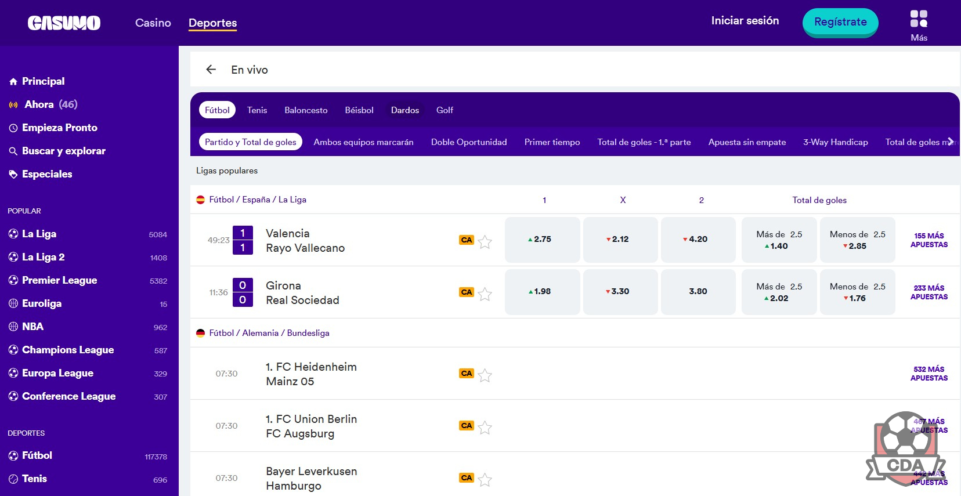The height and width of the screenshot is (496, 961).
Task: Select the Dardos sport tab
Action: [405, 110]
